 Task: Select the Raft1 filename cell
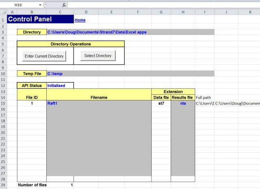tap(99, 104)
